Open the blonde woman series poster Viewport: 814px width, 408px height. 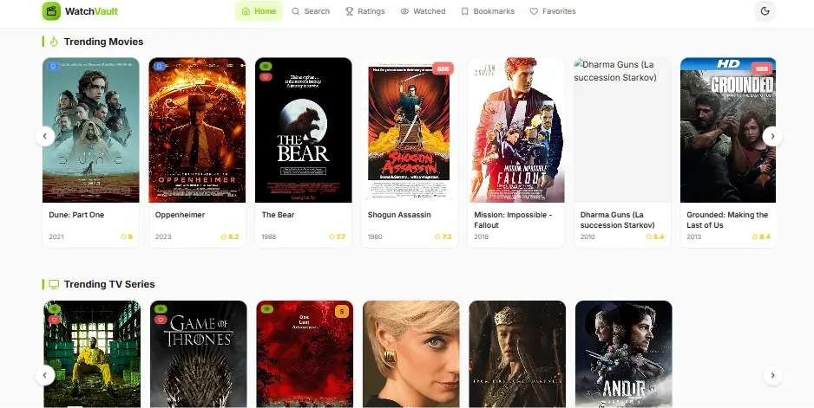tap(411, 354)
